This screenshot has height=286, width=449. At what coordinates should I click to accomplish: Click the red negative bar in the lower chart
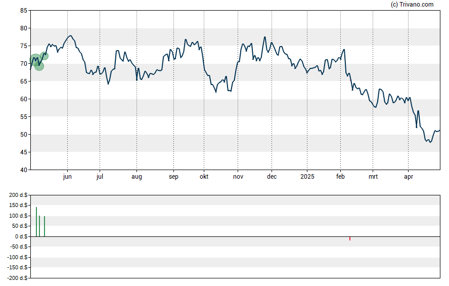click(x=350, y=238)
